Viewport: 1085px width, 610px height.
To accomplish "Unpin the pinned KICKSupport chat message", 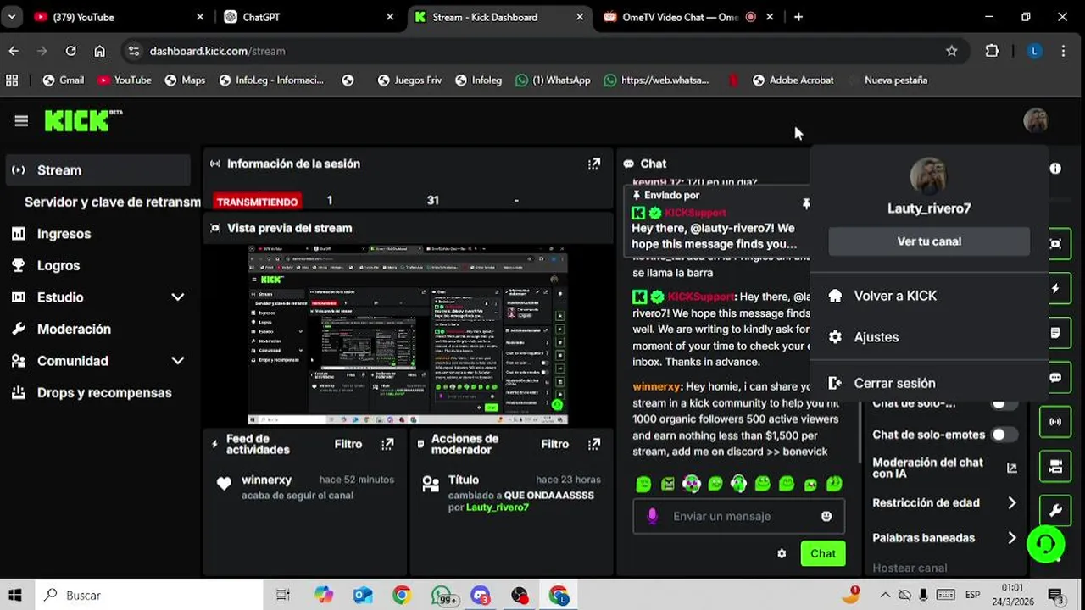I will click(x=805, y=203).
